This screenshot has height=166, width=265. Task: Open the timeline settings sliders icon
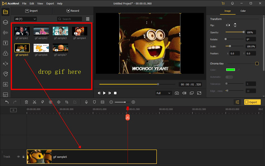click(x=237, y=102)
